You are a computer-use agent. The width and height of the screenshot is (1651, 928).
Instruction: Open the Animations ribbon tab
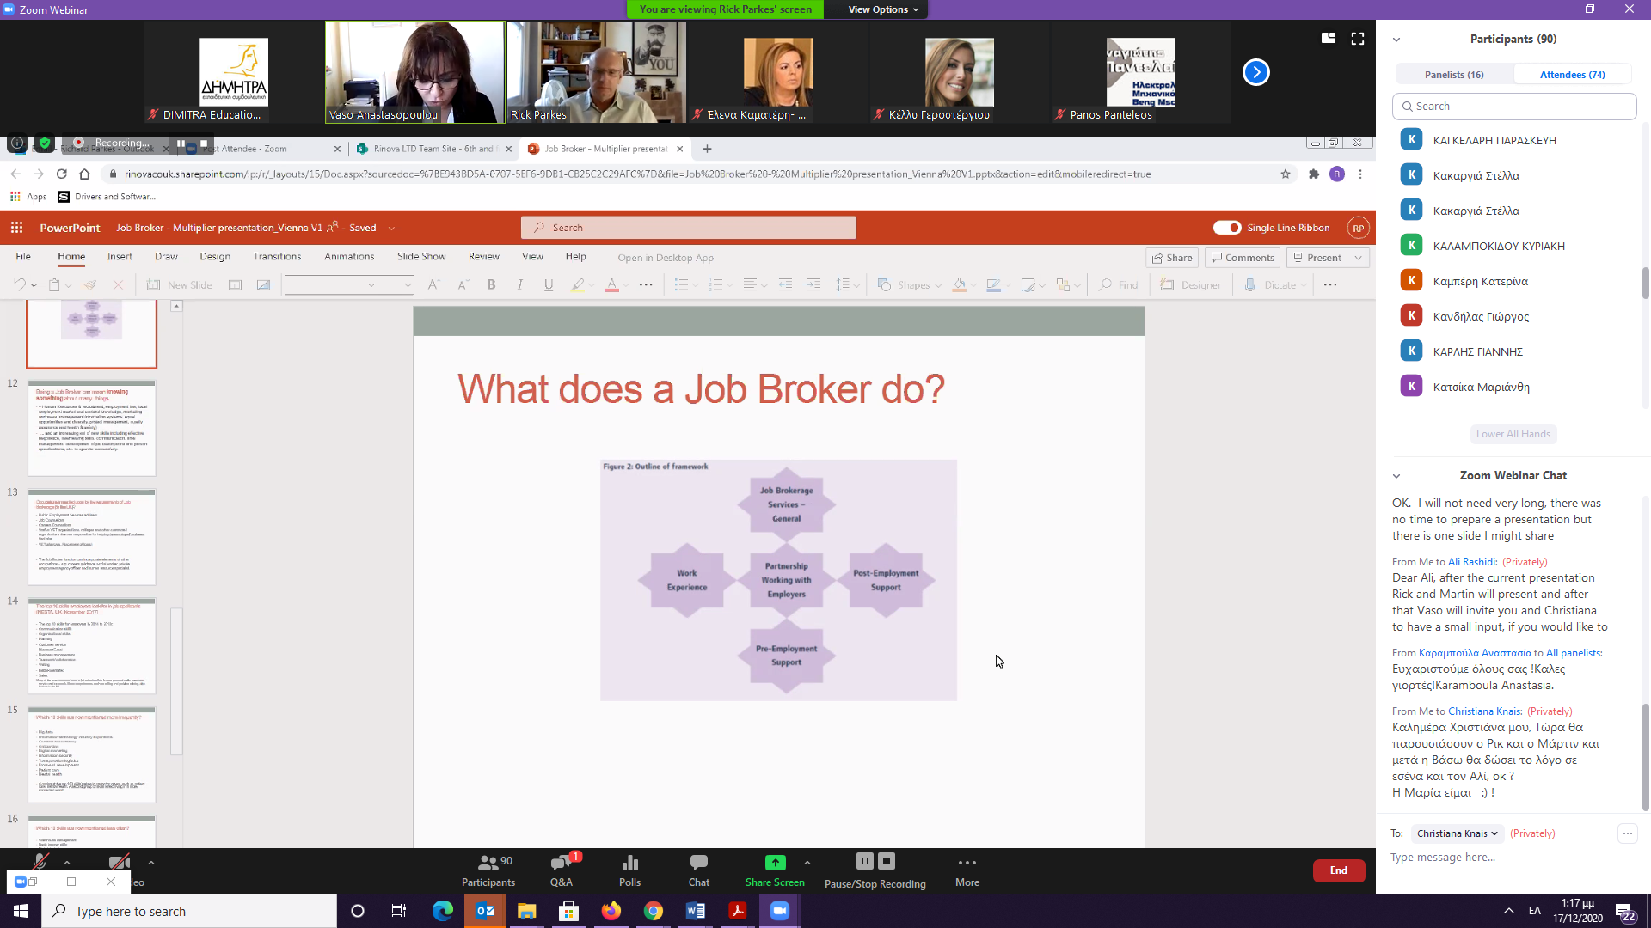pyautogui.click(x=349, y=257)
